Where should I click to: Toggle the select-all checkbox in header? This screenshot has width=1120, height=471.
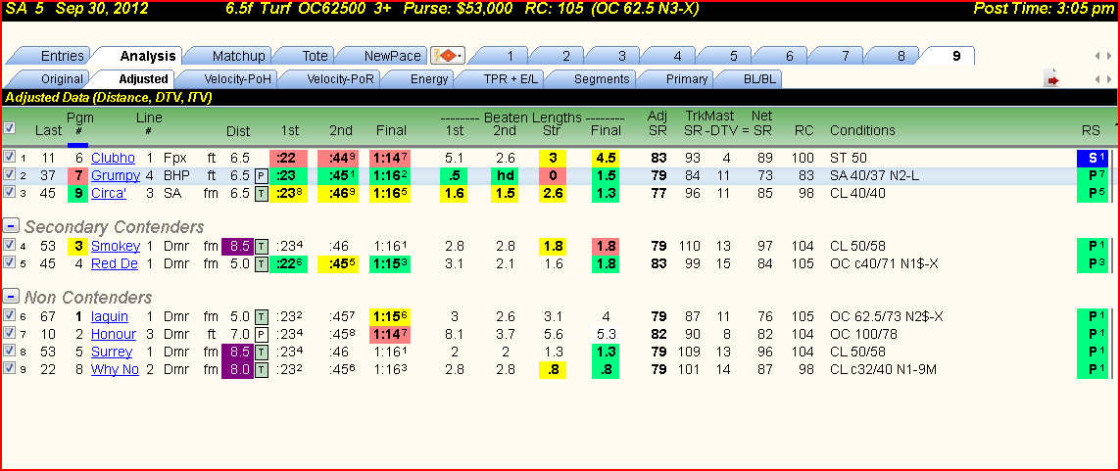9,127
